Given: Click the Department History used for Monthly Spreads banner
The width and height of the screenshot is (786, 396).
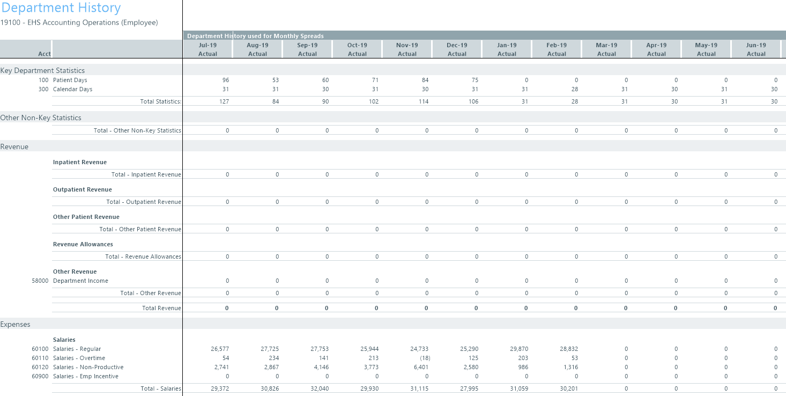Looking at the screenshot, I should [255, 36].
